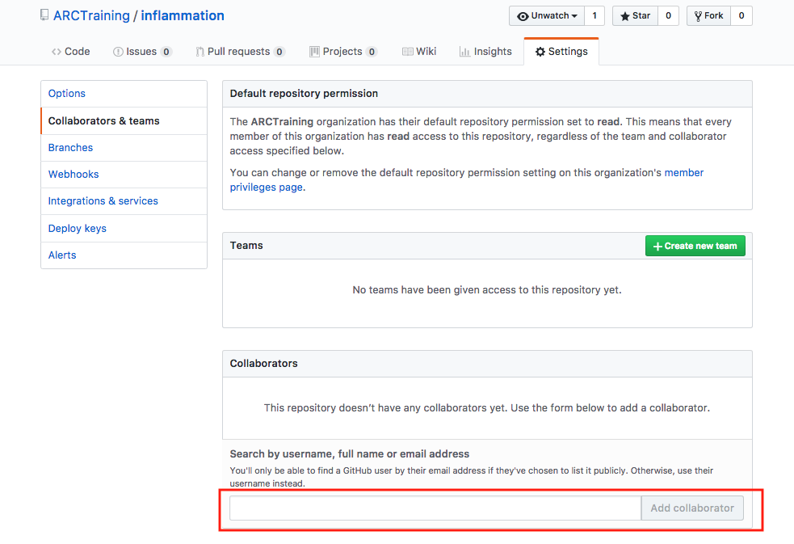794x544 pixels.
Task: Click the fork icon on the Fork button
Action: pyautogui.click(x=697, y=15)
